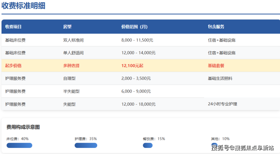Image resolution: width=280 pixels, height=154 pixels.
Task: Click the 24小时专业护理 service cell
Action: (x=222, y=104)
